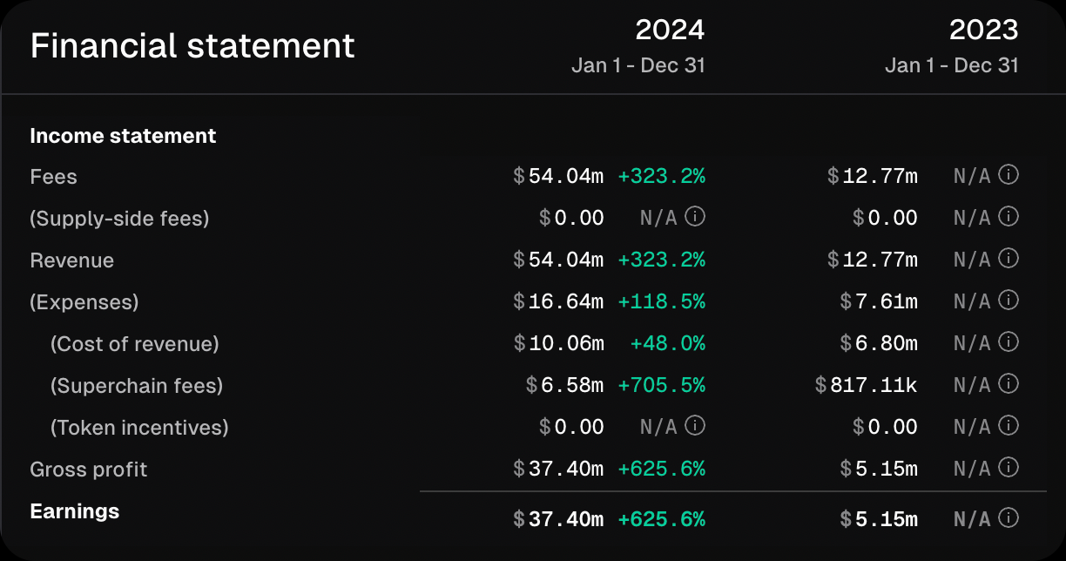Click the Gross profit row label
Viewport: 1066px width, 561px height.
coord(88,470)
